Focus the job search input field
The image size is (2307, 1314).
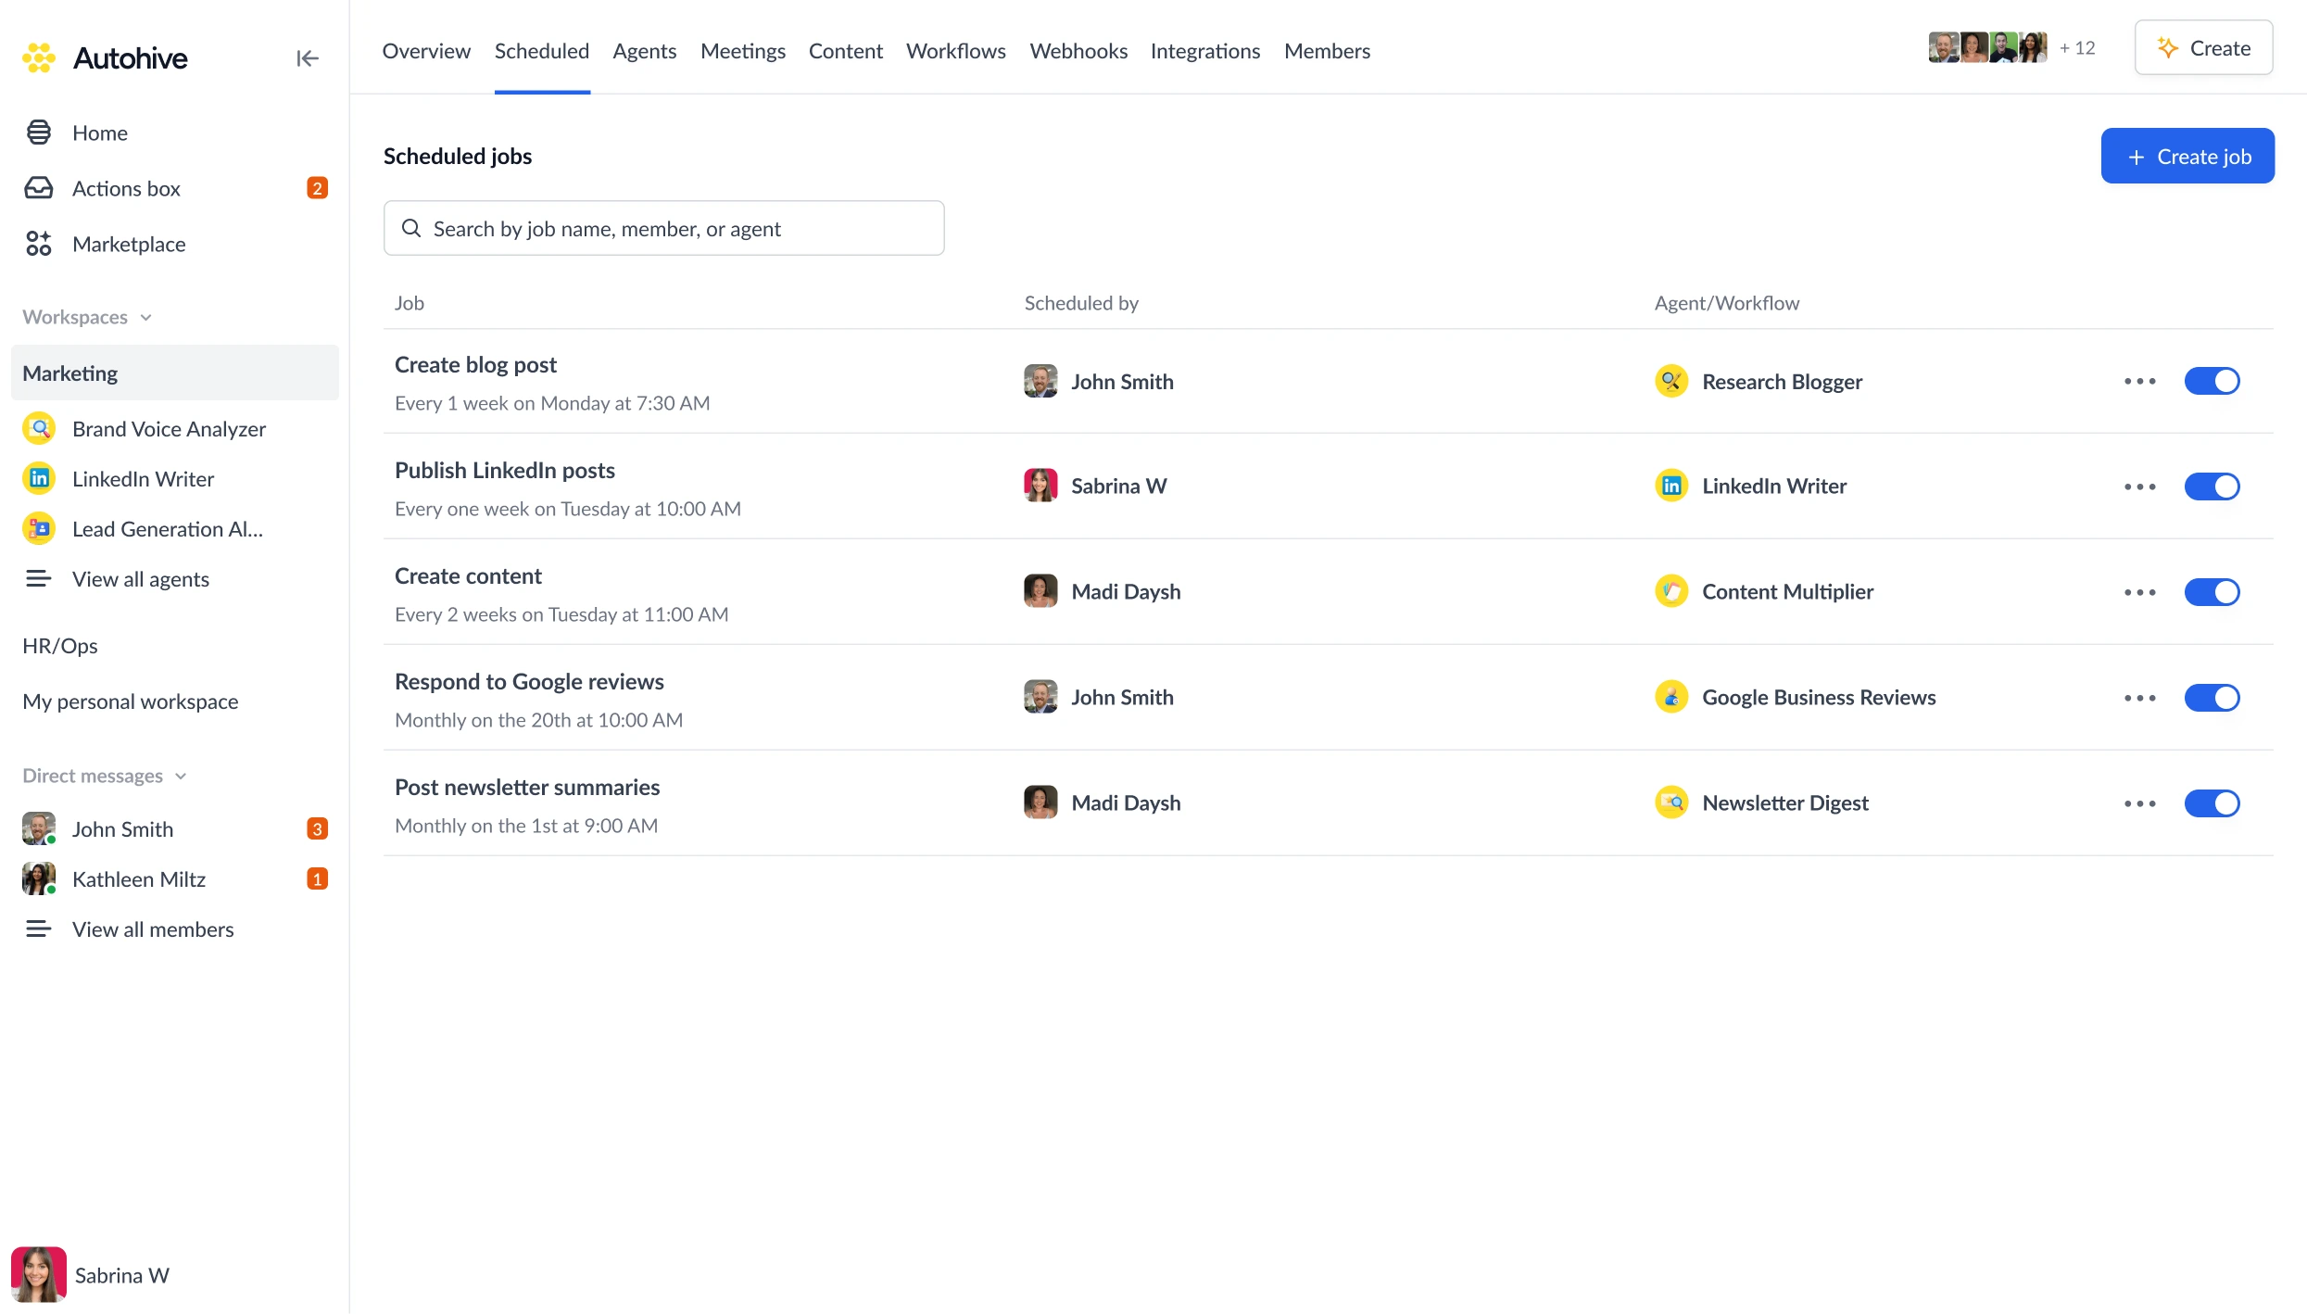[x=663, y=228]
